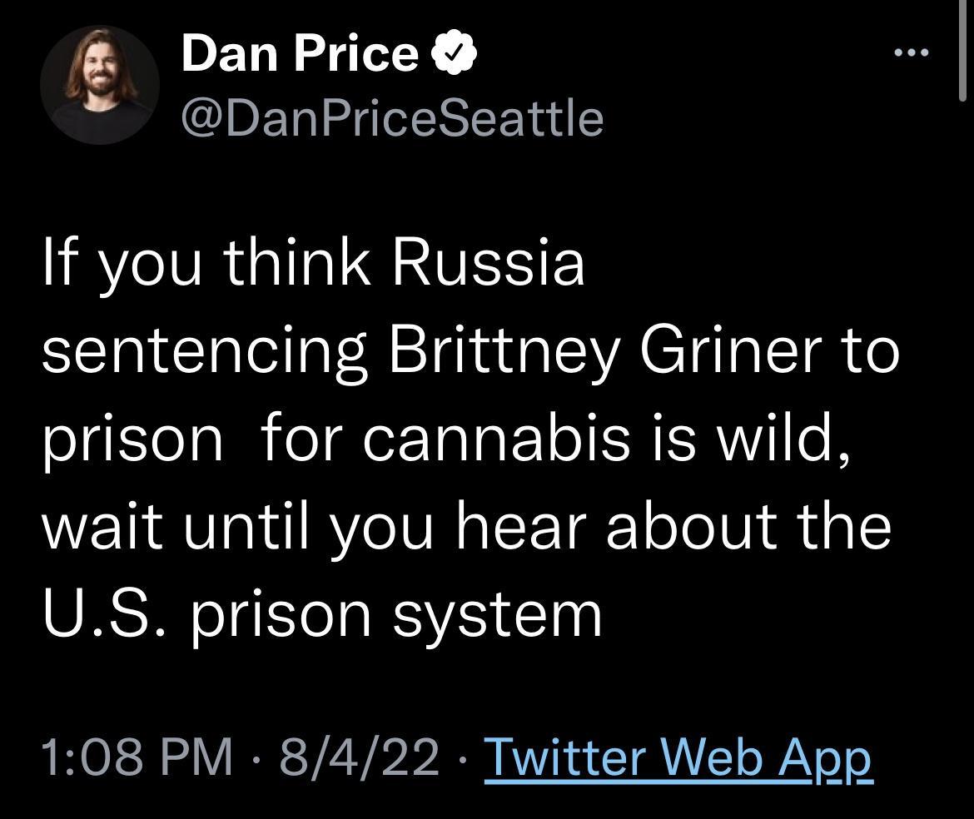
Task: Click the verified checkmark to view verification info
Action: [x=455, y=52]
